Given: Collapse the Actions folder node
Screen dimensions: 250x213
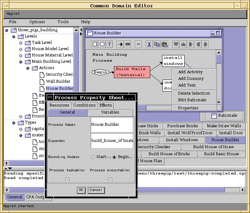Looking at the screenshot, I should [28, 68].
